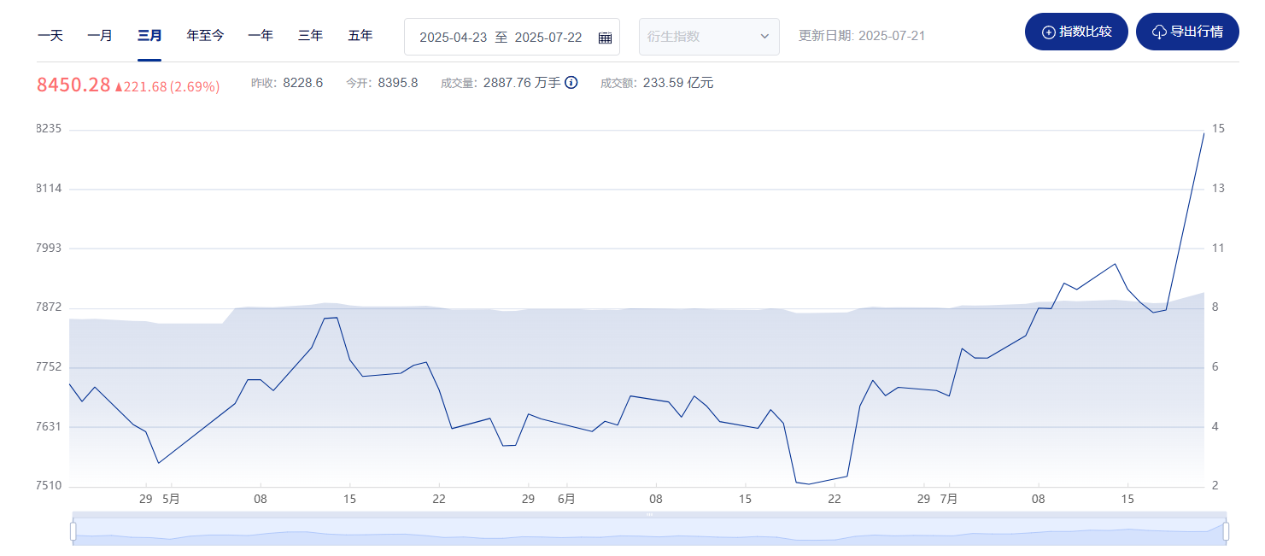Open the 衍生指数 combo box
The width and height of the screenshot is (1265, 556).
tap(709, 37)
